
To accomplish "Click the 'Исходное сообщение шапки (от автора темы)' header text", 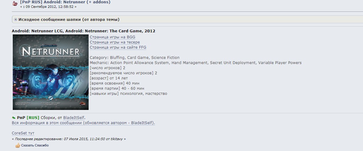I will [69, 20].
